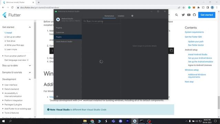Collapse the Get started section

click(x=30, y=27)
